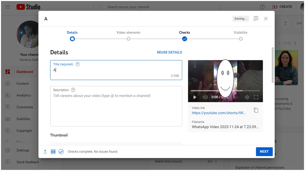
Task: Click the Description text area
Action: click(x=116, y=109)
